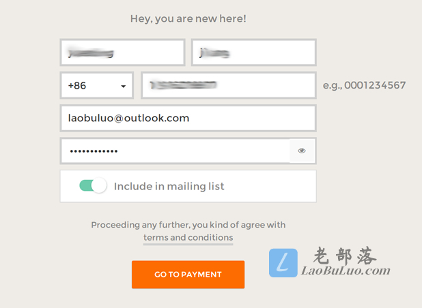This screenshot has width=422, height=308.
Task: Click the Proceeding any further agreement text
Action: pyautogui.click(x=188, y=225)
